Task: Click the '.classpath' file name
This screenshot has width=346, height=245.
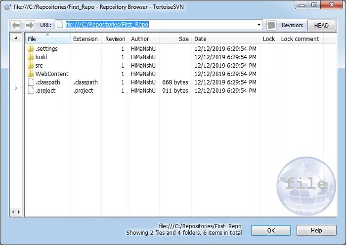Action: [48, 82]
